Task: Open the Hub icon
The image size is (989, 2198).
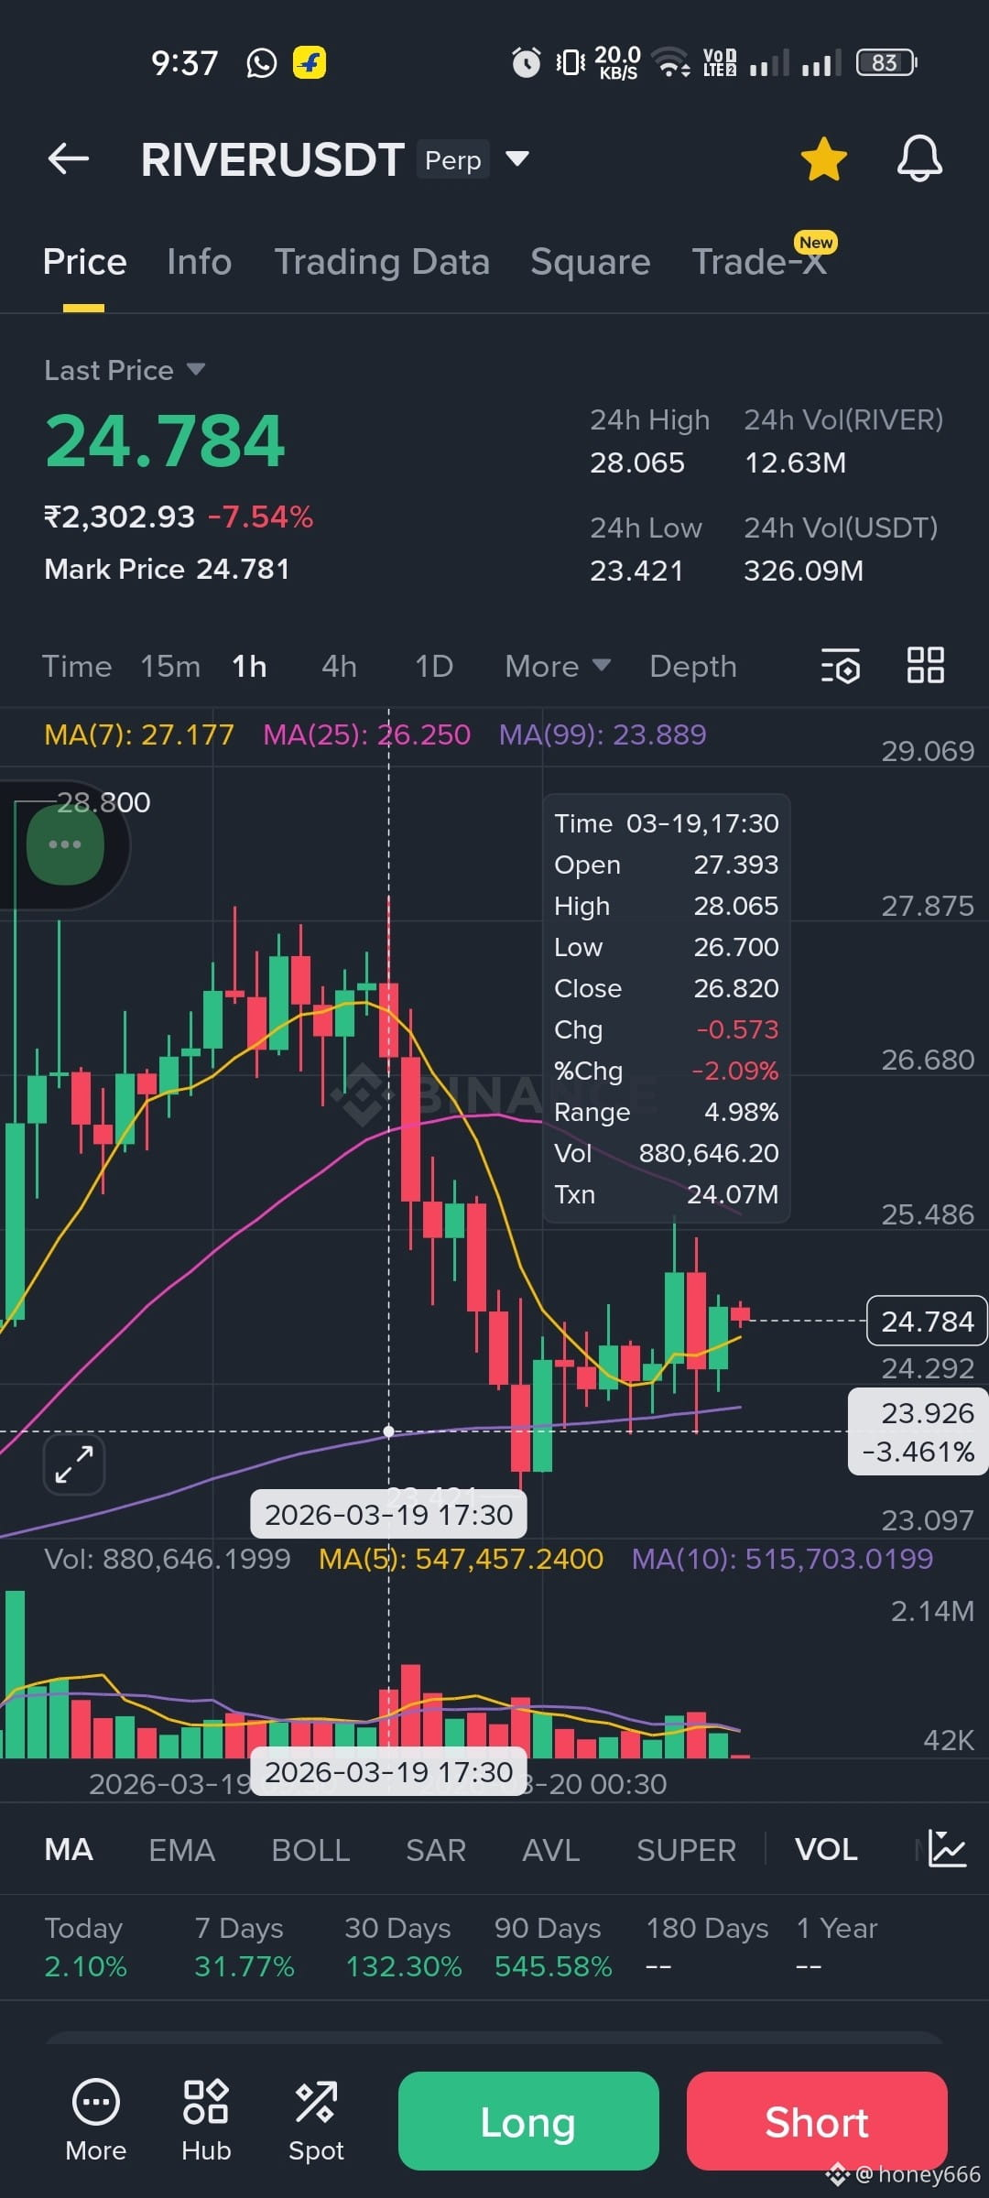Action: click(206, 2121)
